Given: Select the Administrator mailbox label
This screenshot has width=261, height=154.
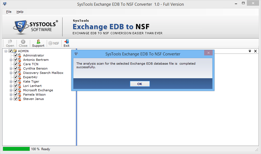Looking at the screenshot, I should pos(33,55).
